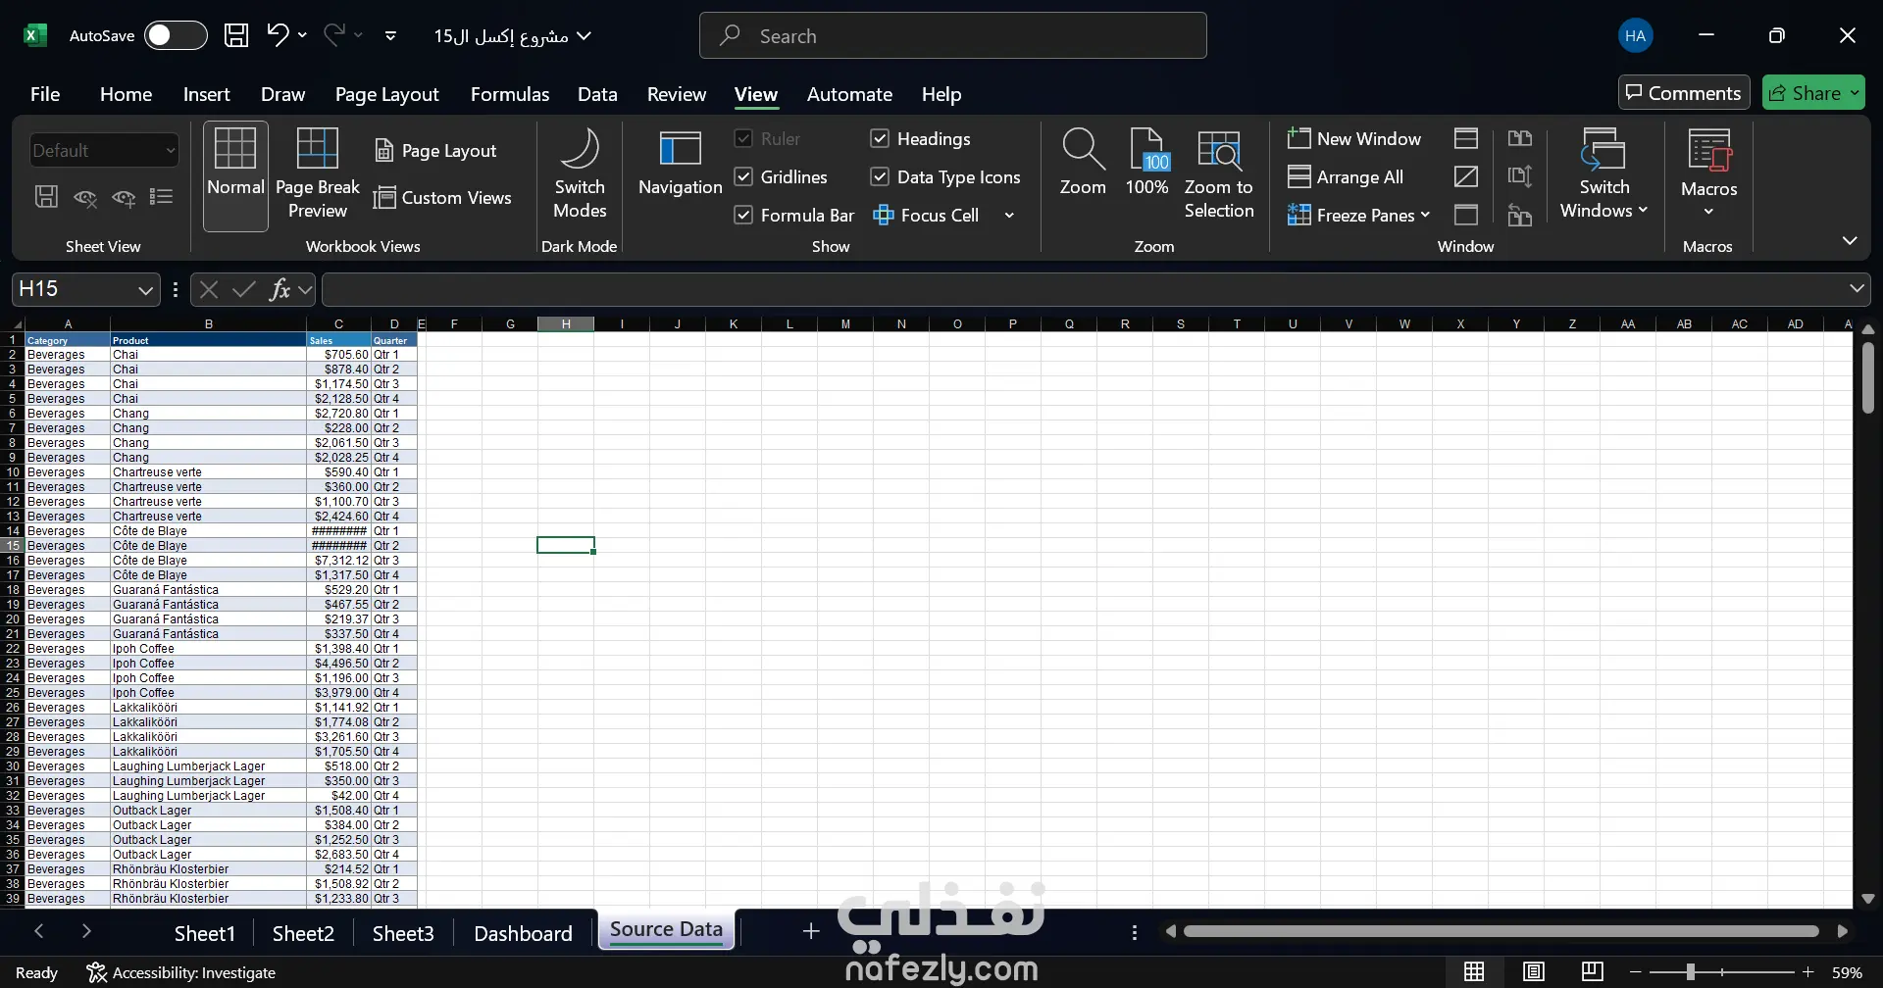The height and width of the screenshot is (988, 1883).
Task: Click Arrange All windows
Action: coord(1346,177)
